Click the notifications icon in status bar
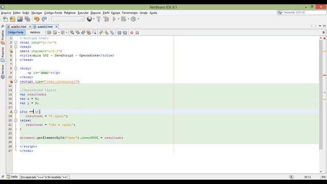The image size is (327, 184). pyautogui.click(x=291, y=177)
